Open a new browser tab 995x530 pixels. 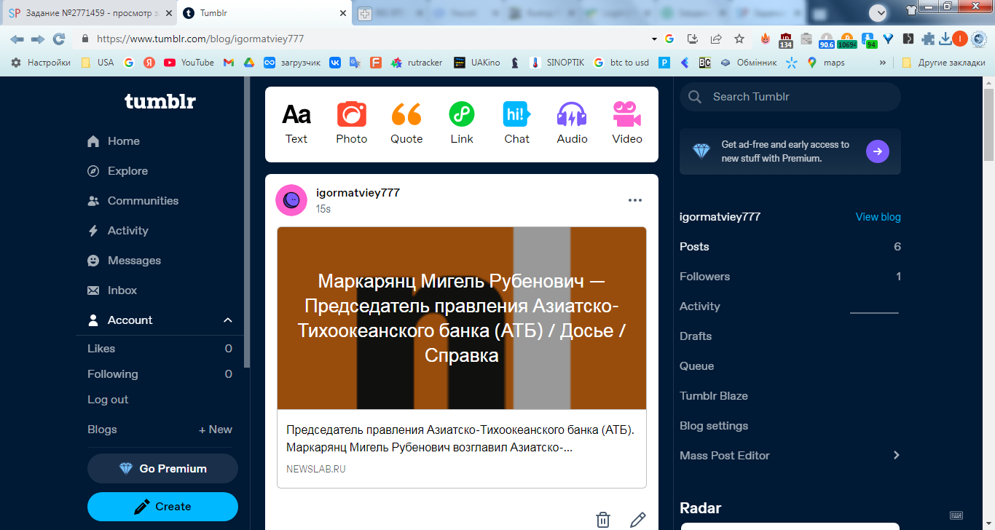[x=365, y=13]
